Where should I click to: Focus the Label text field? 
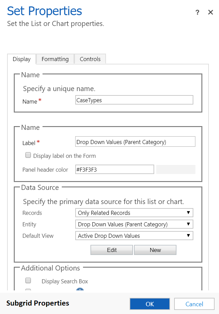[x=135, y=142]
